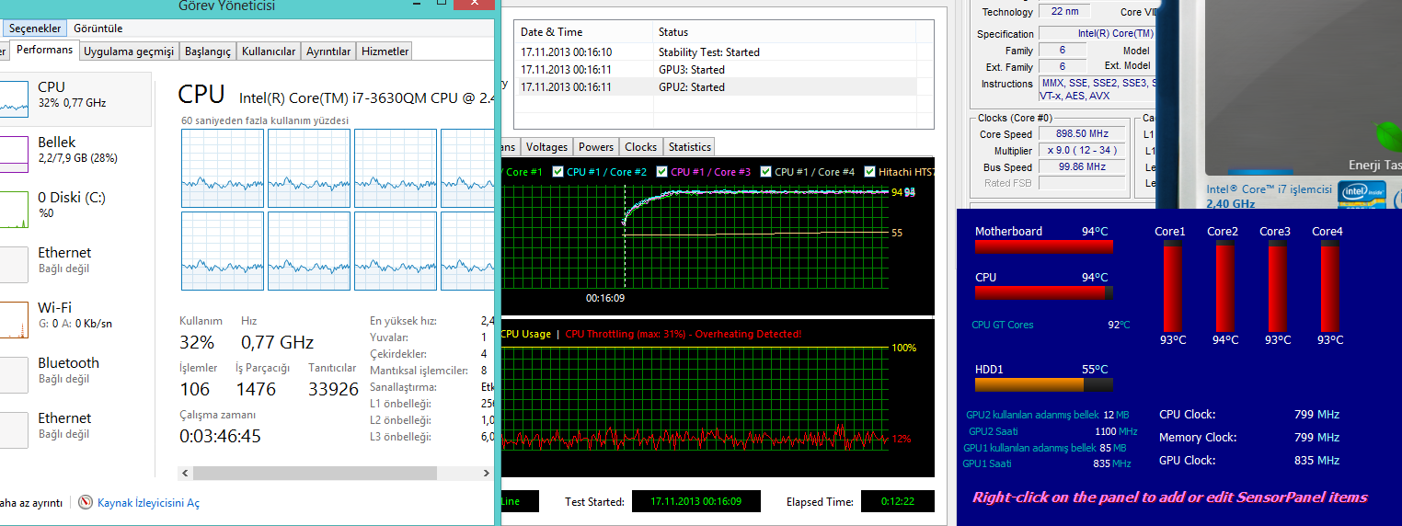Toggle the CPU #1 / Core #4 checkbox

766,172
